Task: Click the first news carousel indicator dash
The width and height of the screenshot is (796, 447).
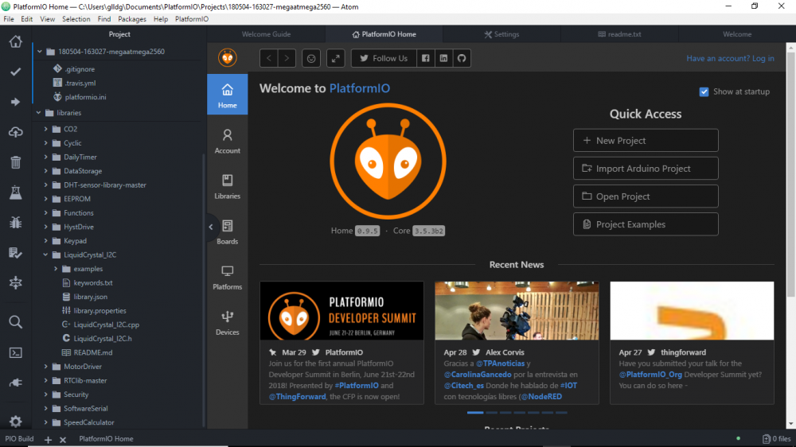Action: [x=475, y=413]
